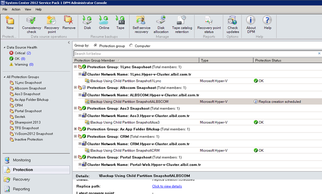Open Recovery point status report
Viewport: 322px width, 194px height.
click(x=209, y=25)
